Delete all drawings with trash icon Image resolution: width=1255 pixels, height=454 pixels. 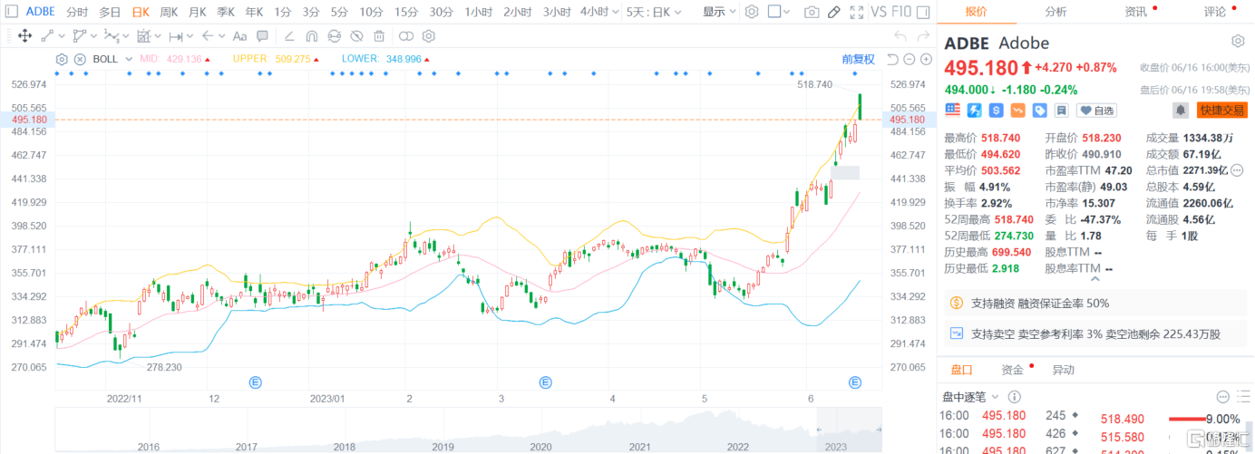(x=379, y=36)
